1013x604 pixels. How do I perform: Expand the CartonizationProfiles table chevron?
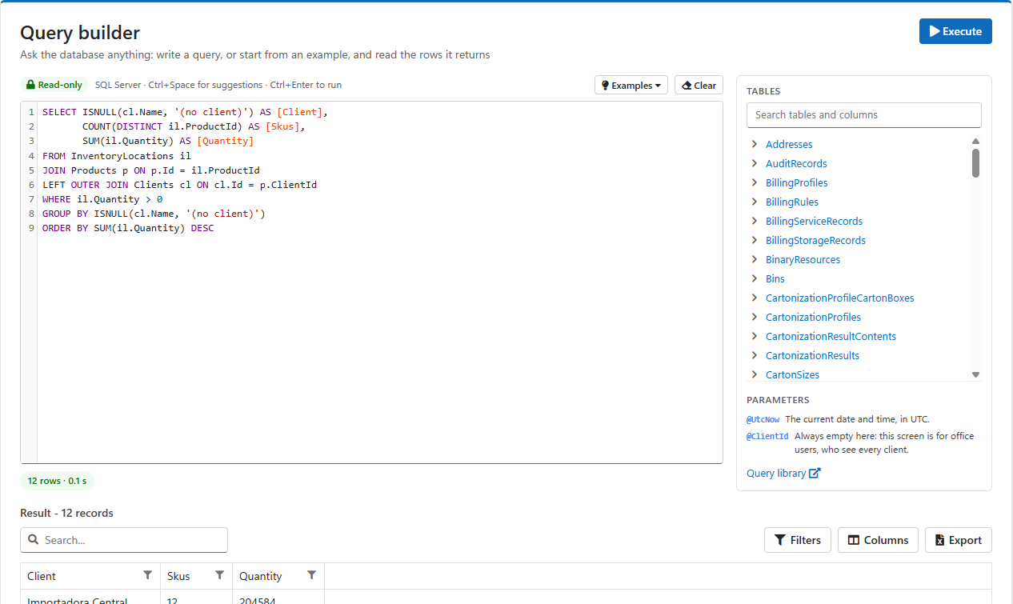click(x=755, y=317)
